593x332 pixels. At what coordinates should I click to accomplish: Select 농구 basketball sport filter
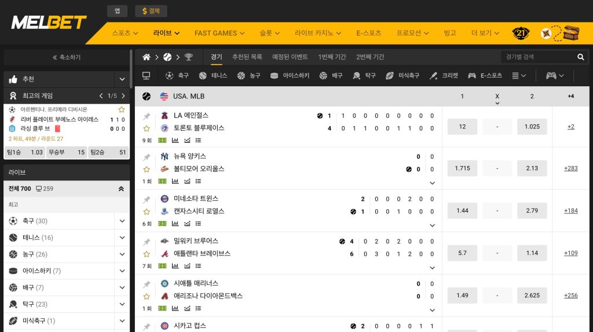[248, 76]
